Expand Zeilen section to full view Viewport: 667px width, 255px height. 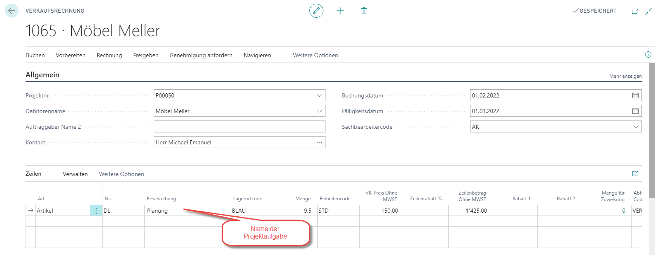click(x=635, y=174)
